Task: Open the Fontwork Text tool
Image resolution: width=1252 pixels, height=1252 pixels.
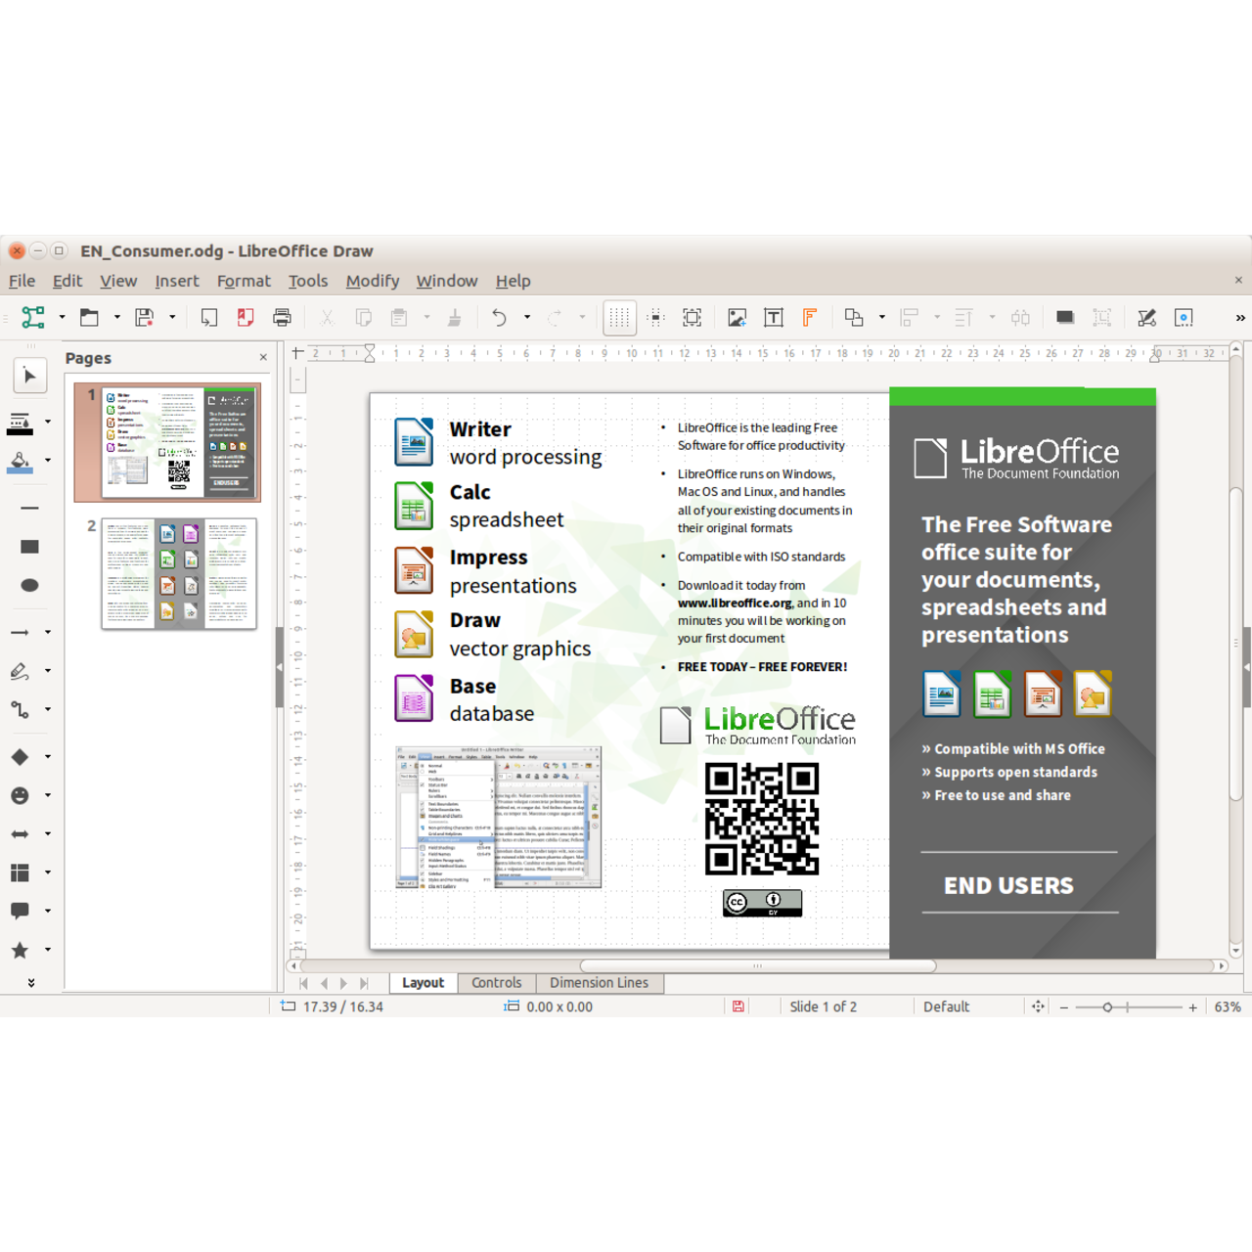Action: [809, 318]
